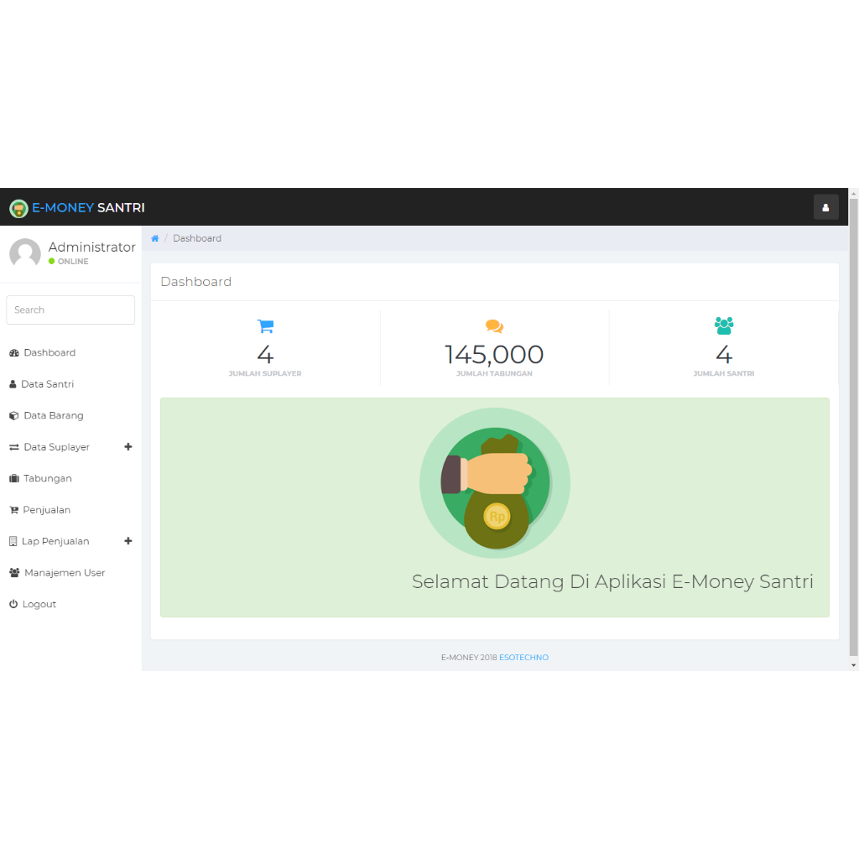The image size is (859, 859).
Task: Click the E-Money Santri logo icon
Action: 18,208
